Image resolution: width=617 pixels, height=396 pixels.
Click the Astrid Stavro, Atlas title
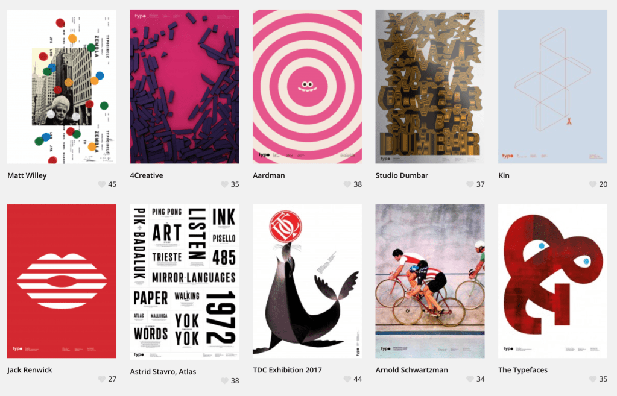(163, 372)
